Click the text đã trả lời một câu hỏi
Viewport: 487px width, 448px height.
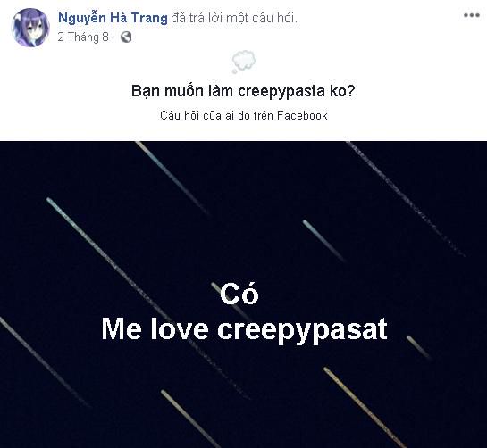click(x=234, y=19)
